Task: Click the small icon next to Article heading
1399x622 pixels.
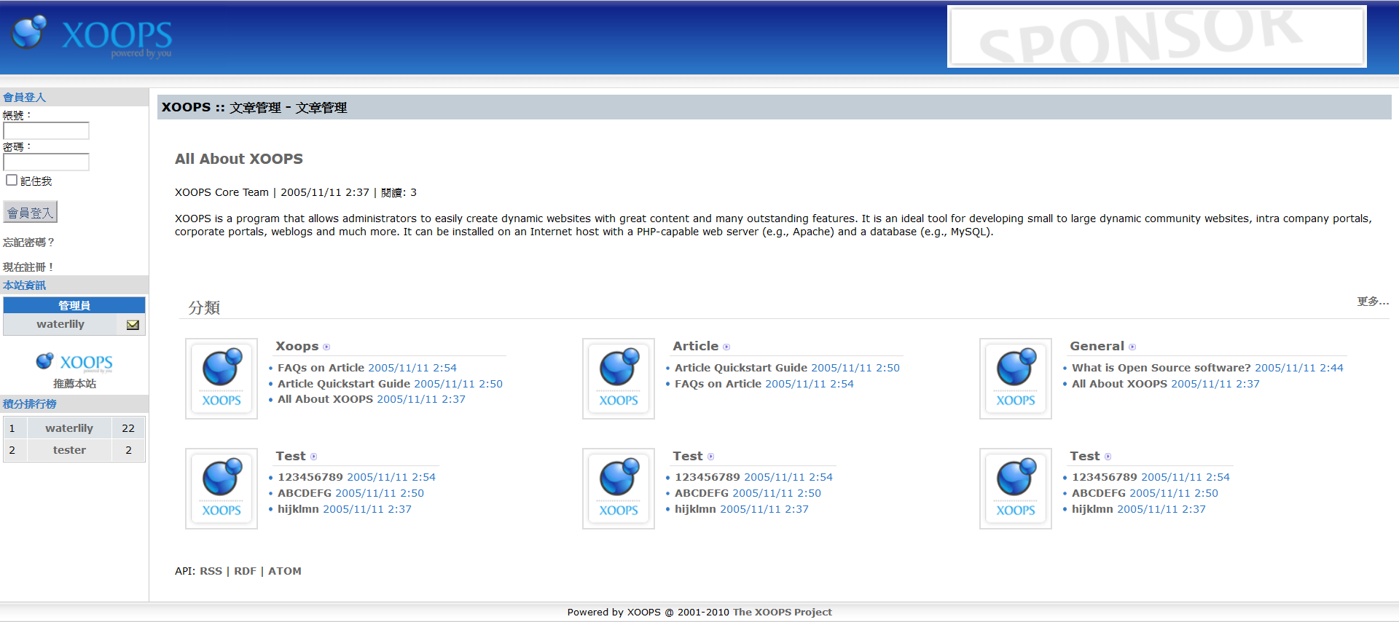Action: point(726,347)
